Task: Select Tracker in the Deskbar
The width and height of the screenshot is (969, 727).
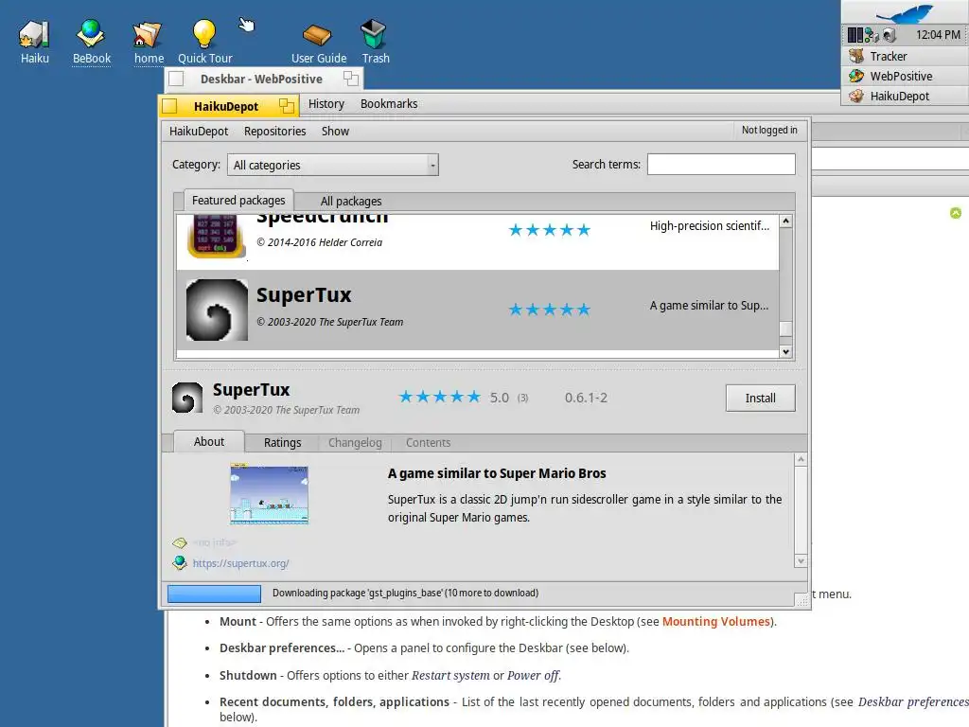Action: pos(905,56)
